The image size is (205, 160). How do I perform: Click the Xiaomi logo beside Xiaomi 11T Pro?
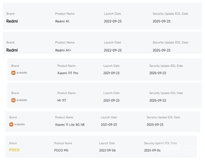19,73
